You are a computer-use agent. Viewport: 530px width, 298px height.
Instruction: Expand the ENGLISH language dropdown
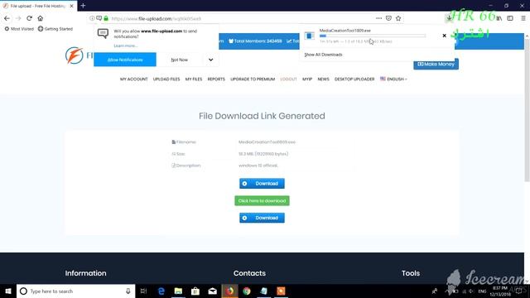tap(394, 79)
